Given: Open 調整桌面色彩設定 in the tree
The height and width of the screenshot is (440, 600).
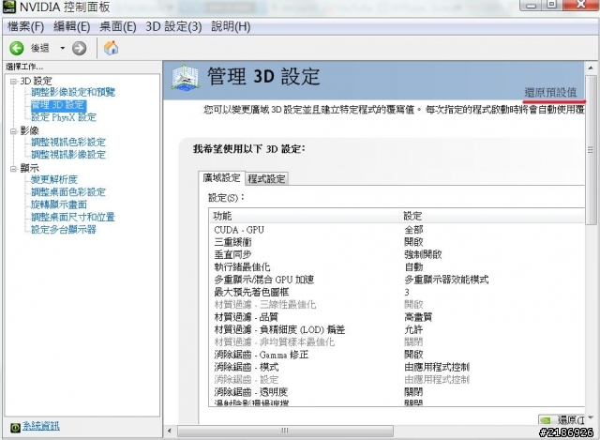Looking at the screenshot, I should pyautogui.click(x=68, y=191).
